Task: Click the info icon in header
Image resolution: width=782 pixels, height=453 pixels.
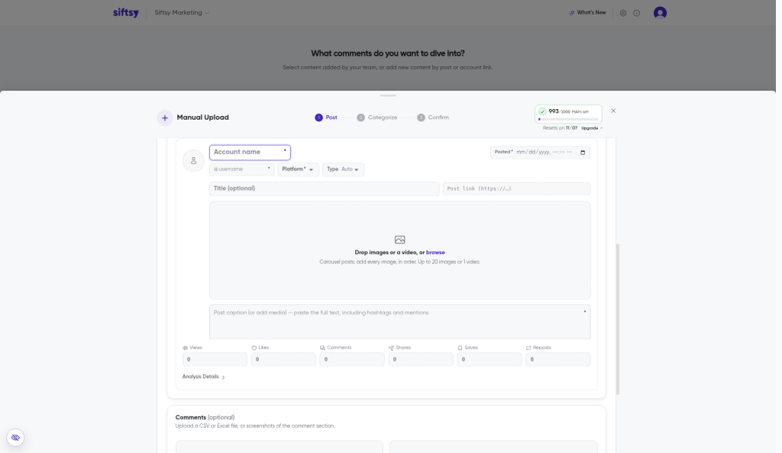Action: click(636, 13)
